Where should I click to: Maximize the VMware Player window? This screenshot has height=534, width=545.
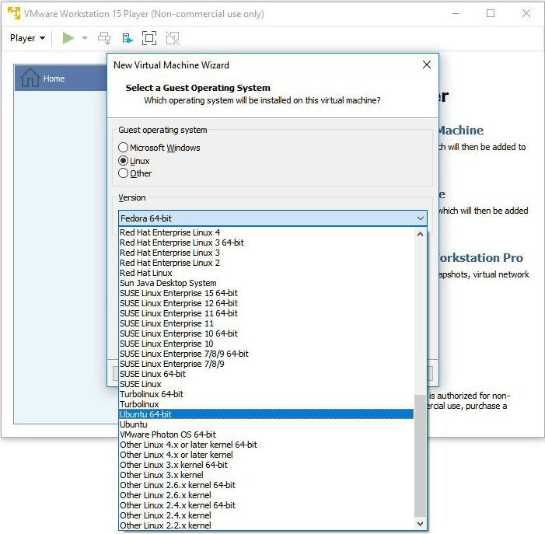(x=491, y=13)
